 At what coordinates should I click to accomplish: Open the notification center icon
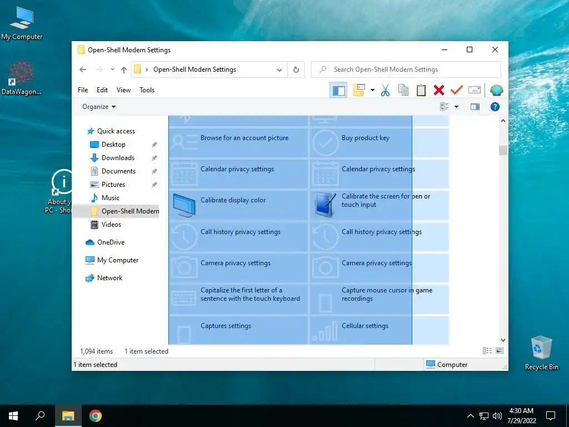pos(551,416)
